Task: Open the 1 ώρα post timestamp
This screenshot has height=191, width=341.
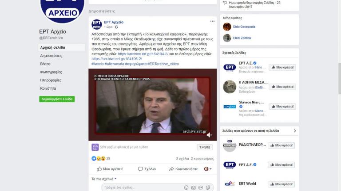Action: [108, 27]
